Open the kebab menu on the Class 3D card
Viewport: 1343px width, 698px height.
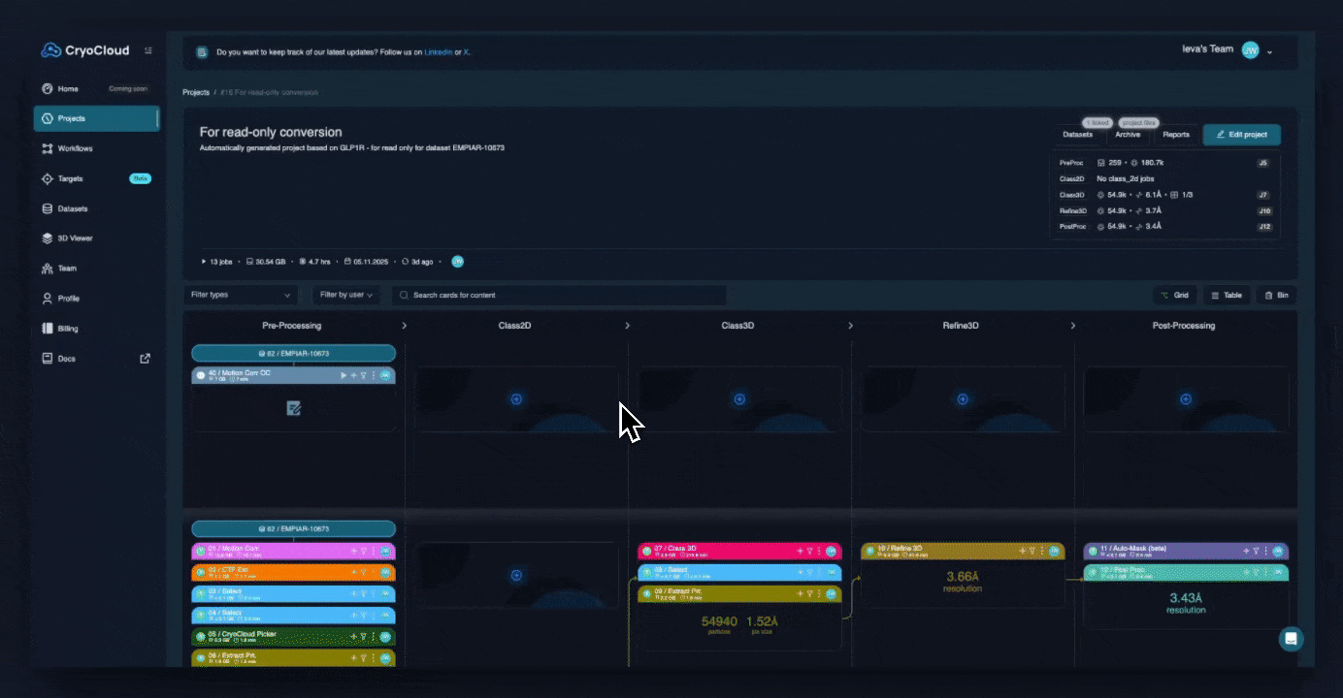point(819,551)
